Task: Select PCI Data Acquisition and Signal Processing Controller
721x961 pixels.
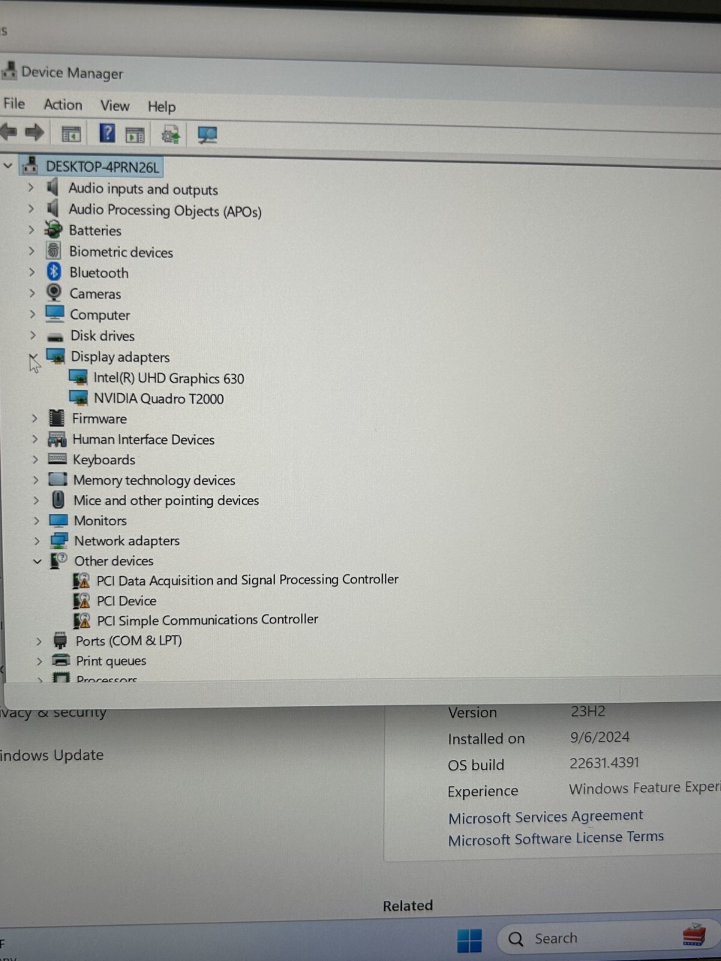Action: [248, 580]
